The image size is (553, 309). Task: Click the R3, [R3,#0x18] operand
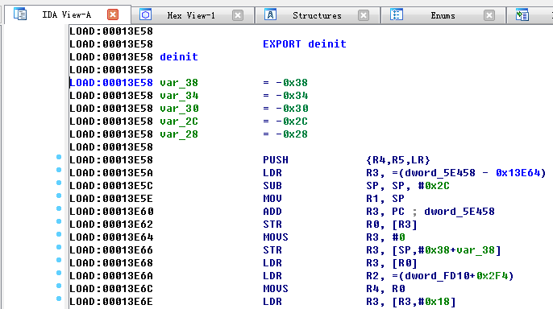point(411,302)
